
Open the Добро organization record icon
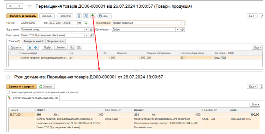pos(182,29)
